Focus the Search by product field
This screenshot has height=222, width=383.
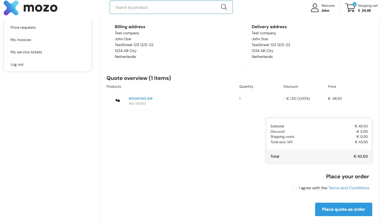171,7
